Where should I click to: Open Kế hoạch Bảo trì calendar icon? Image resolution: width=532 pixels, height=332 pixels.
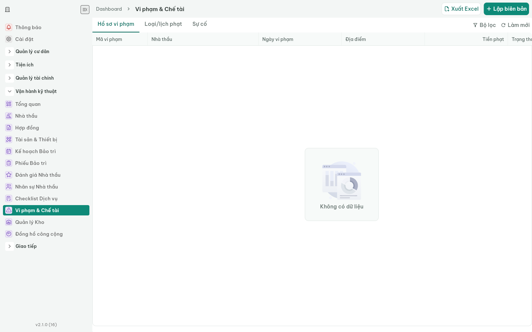[x=9, y=151]
